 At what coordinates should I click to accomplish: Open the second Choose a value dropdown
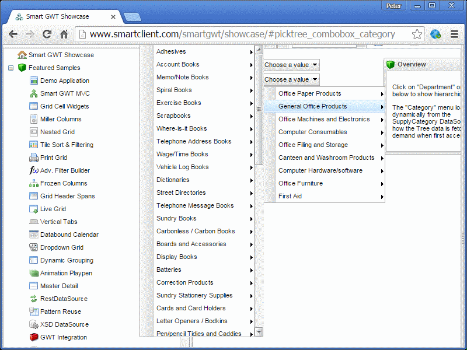[x=291, y=79]
